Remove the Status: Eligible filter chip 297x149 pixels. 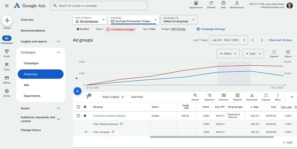(122, 97)
